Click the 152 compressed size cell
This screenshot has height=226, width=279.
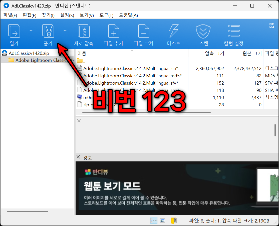pyautogui.click(x=220, y=83)
